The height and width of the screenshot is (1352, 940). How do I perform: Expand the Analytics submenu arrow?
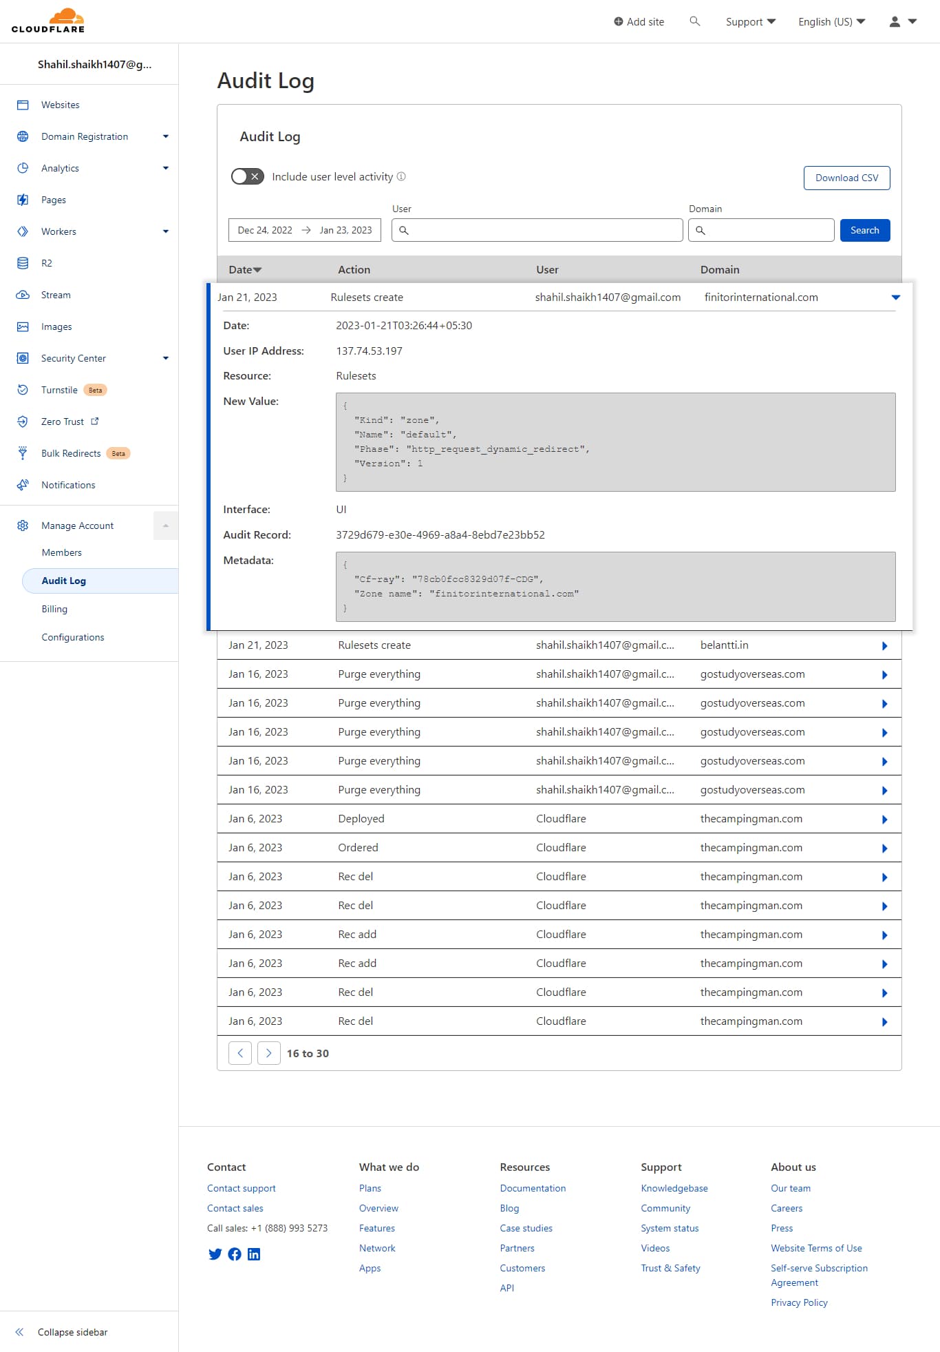[x=166, y=168]
